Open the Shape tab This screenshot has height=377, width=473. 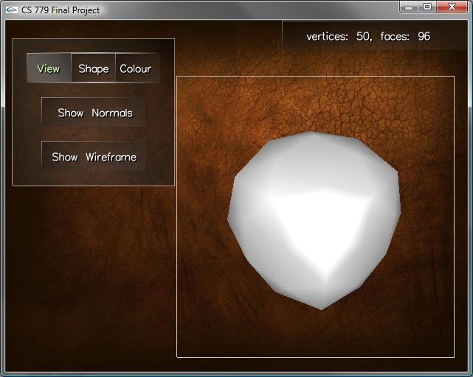click(93, 68)
